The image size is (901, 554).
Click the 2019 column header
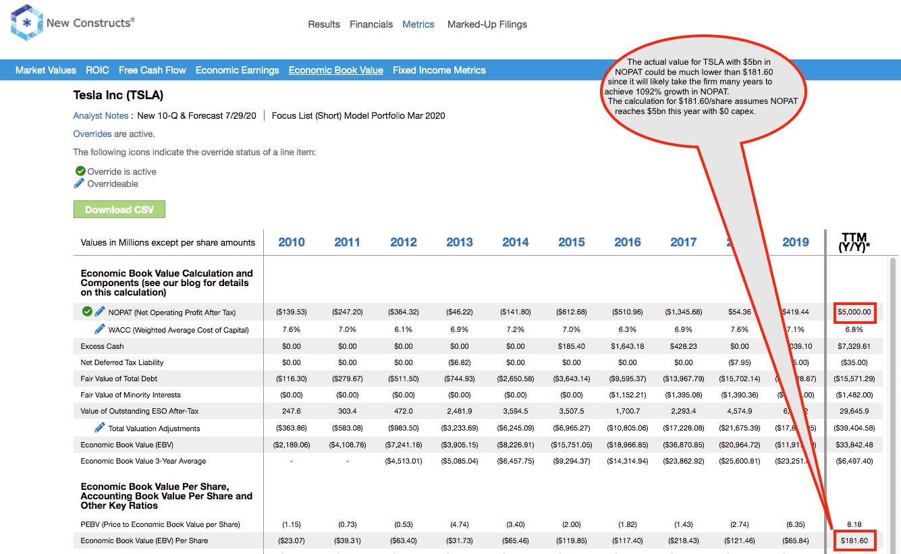point(796,242)
